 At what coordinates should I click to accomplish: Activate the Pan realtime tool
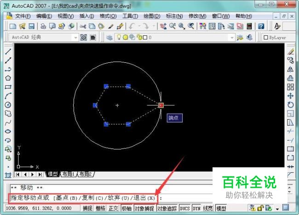click(163, 26)
